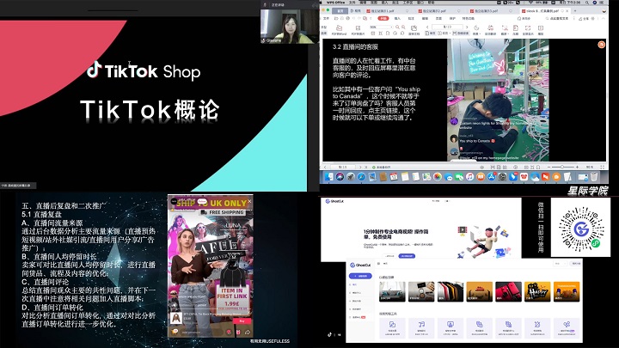Click the WeChat mini-program QR code
619x348 pixels.
tap(580, 228)
